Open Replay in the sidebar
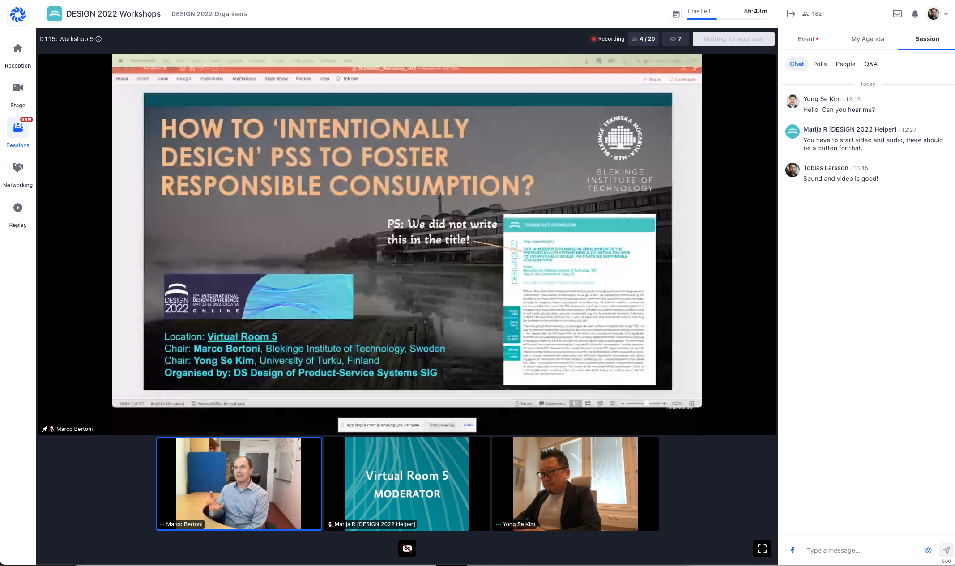This screenshot has height=566, width=955. [x=18, y=215]
